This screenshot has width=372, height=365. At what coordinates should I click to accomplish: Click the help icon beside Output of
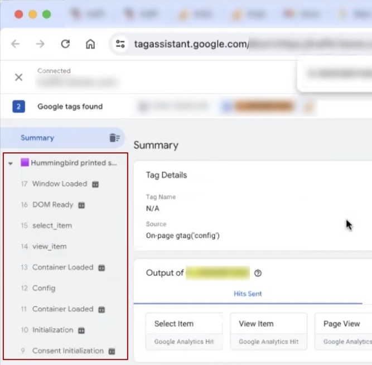point(258,273)
